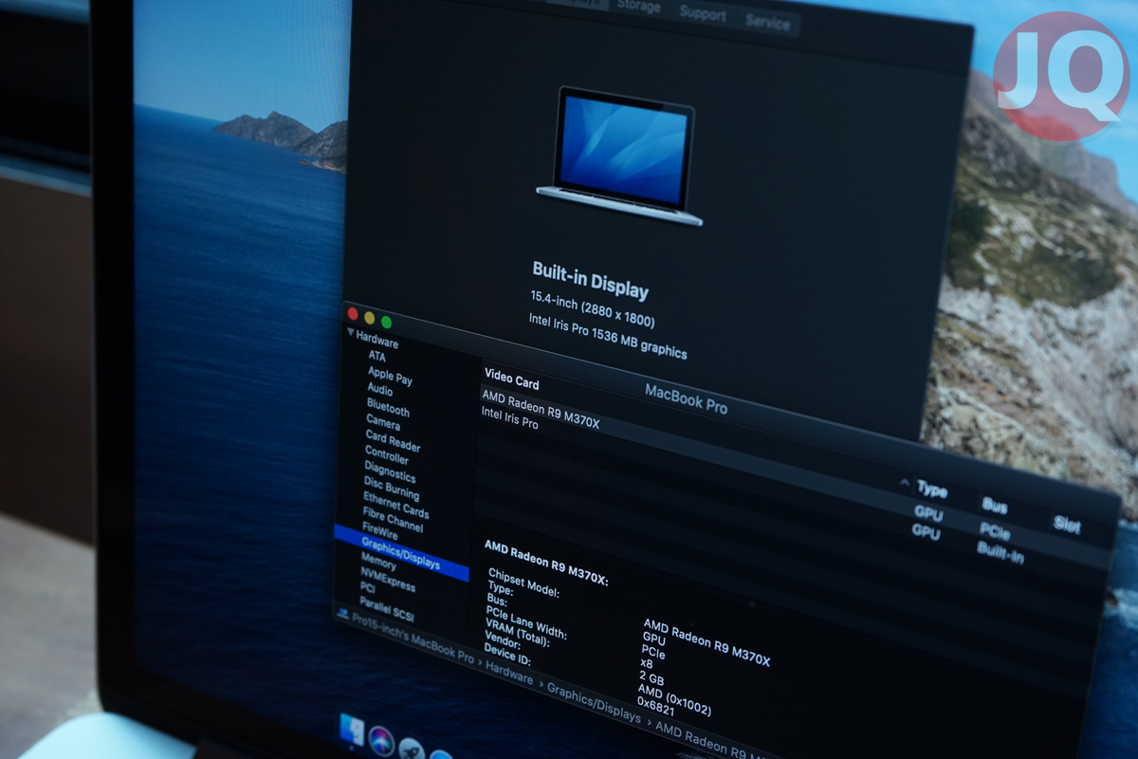Select Card Reader in the sidebar
Viewport: 1138px width, 759px height.
393,440
